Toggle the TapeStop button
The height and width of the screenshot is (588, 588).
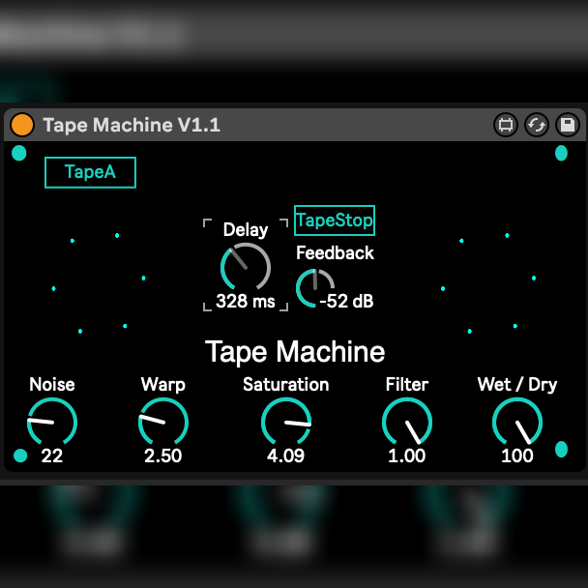(x=335, y=220)
